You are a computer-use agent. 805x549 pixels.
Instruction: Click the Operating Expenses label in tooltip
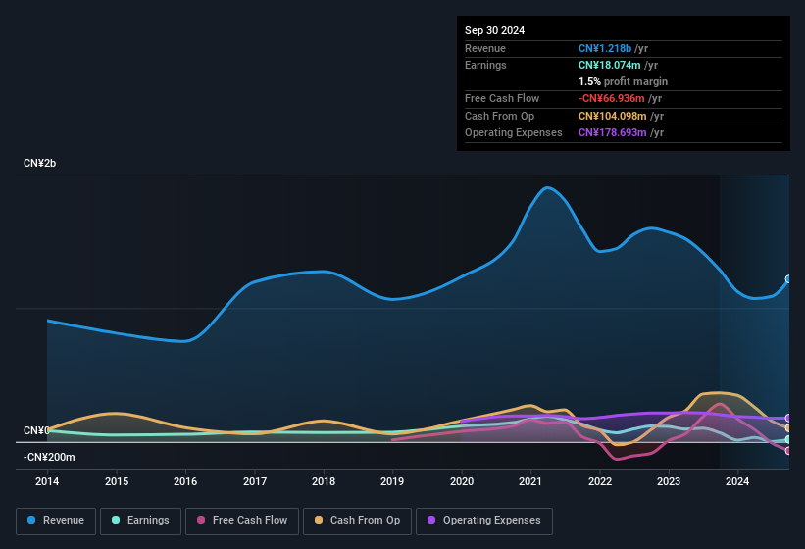514,132
